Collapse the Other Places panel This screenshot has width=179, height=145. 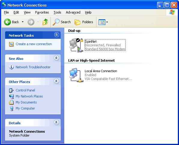click(56, 81)
